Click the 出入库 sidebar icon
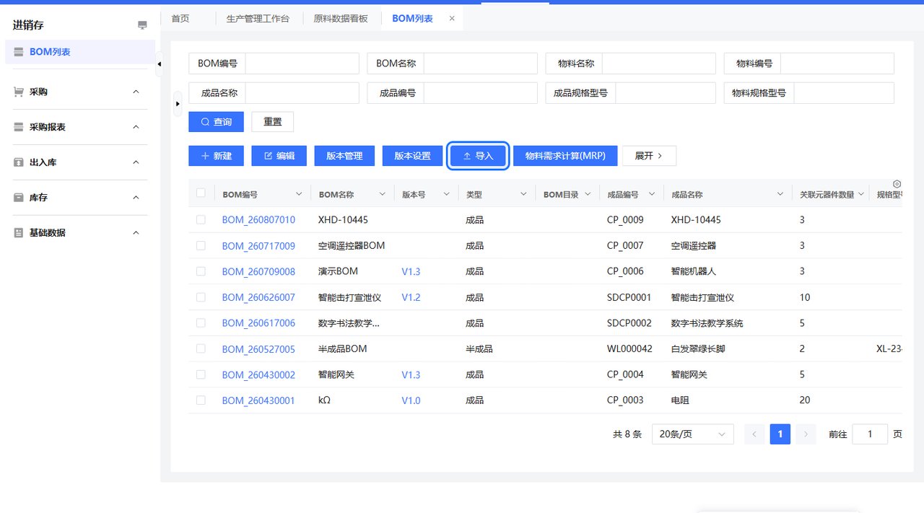The image size is (924, 513). tap(18, 162)
